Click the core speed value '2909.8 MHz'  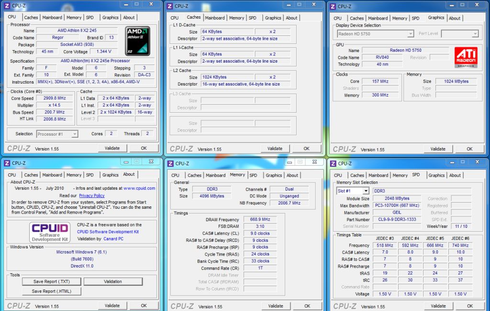tap(55, 98)
